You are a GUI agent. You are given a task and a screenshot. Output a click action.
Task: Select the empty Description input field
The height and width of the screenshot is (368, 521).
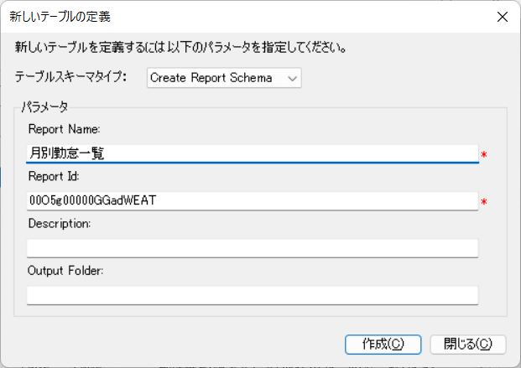tap(252, 248)
